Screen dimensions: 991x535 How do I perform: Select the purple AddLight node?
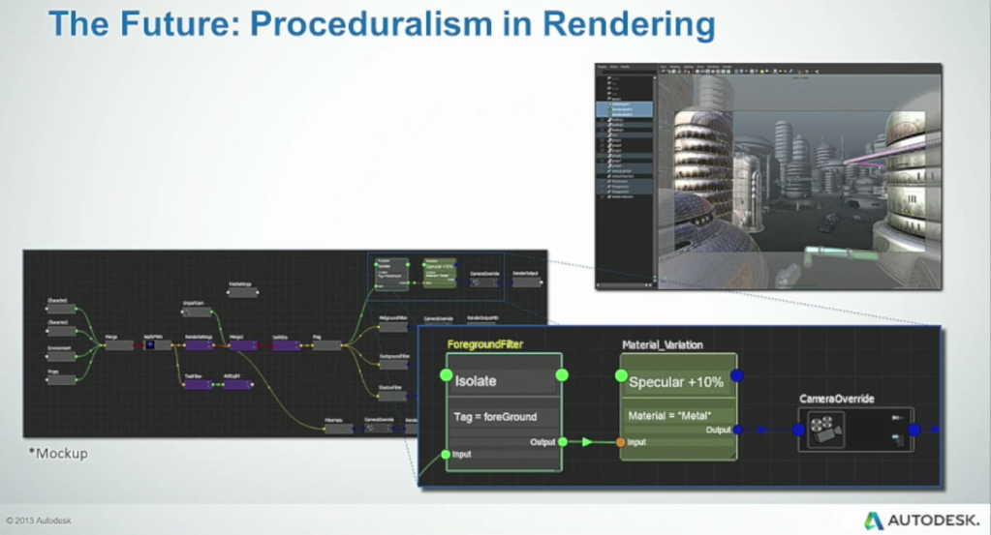(237, 384)
